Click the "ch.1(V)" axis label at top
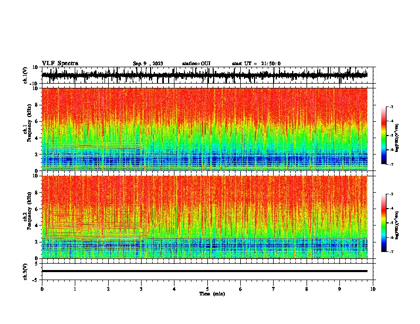This screenshot has width=420, height=324. [x=25, y=75]
